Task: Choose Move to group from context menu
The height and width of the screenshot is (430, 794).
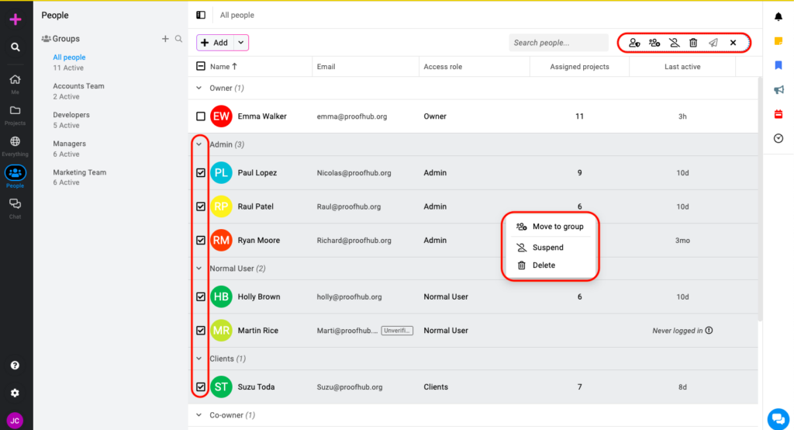Action: click(x=557, y=227)
